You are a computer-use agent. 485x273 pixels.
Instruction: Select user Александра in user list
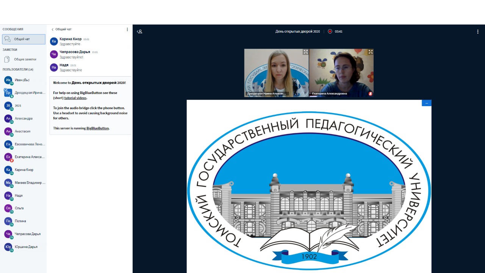(x=23, y=119)
